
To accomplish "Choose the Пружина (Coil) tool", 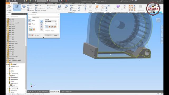I will click(x=31, y=10).
